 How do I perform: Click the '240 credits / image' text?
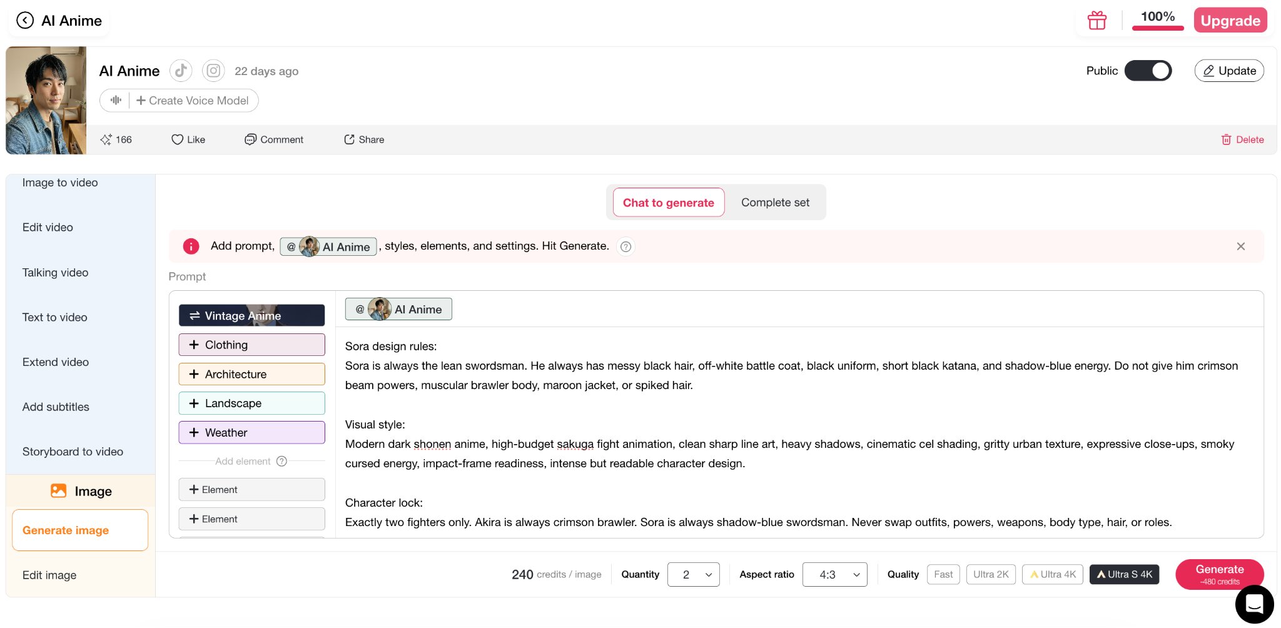pyautogui.click(x=557, y=574)
